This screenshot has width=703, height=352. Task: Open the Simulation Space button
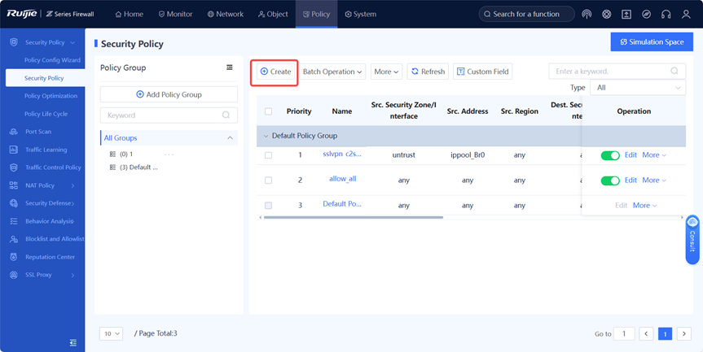(652, 41)
